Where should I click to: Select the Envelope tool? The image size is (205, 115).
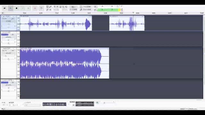(50, 7)
